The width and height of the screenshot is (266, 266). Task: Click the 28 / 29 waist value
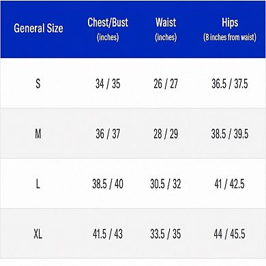[x=166, y=134]
